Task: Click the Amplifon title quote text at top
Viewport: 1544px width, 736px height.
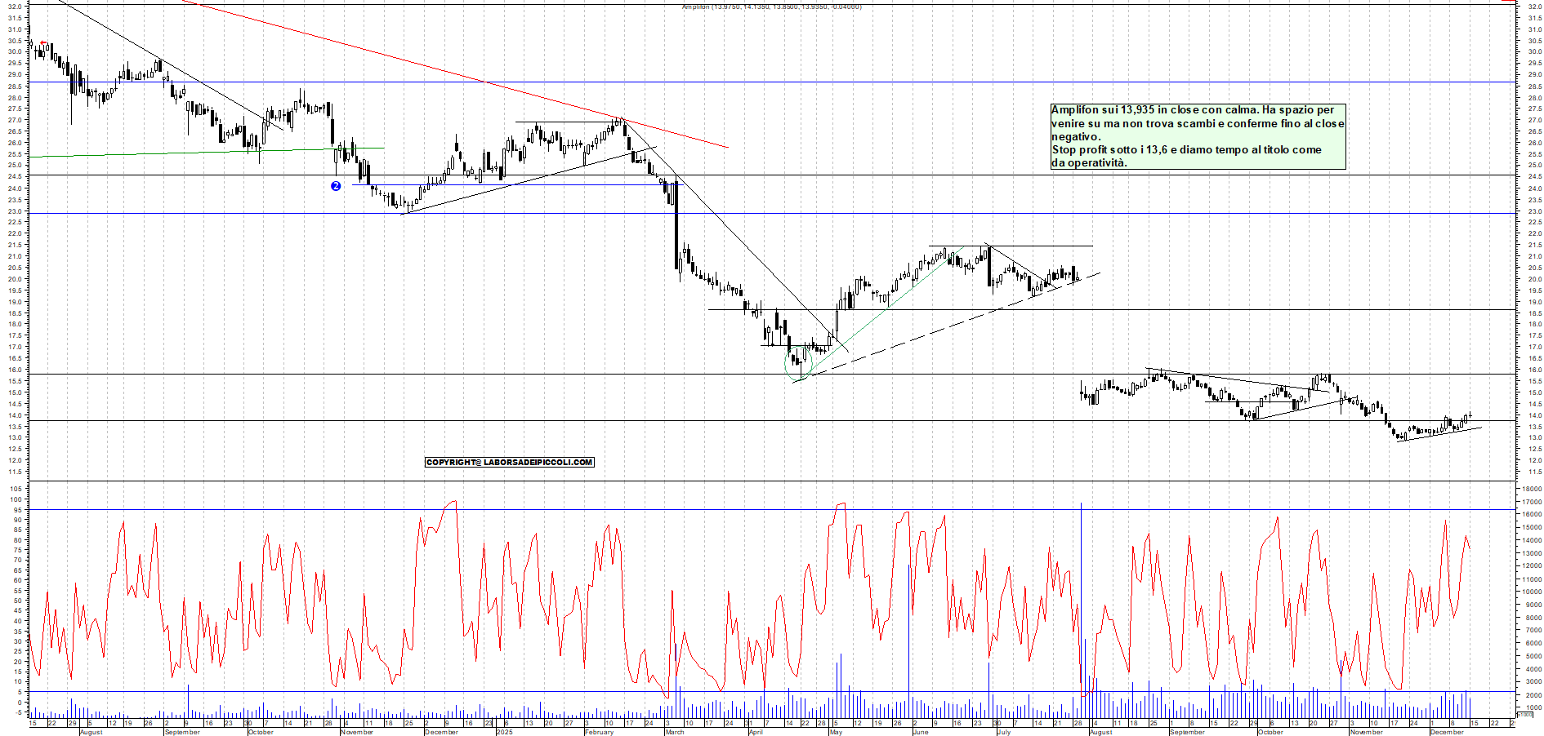Action: point(771,7)
